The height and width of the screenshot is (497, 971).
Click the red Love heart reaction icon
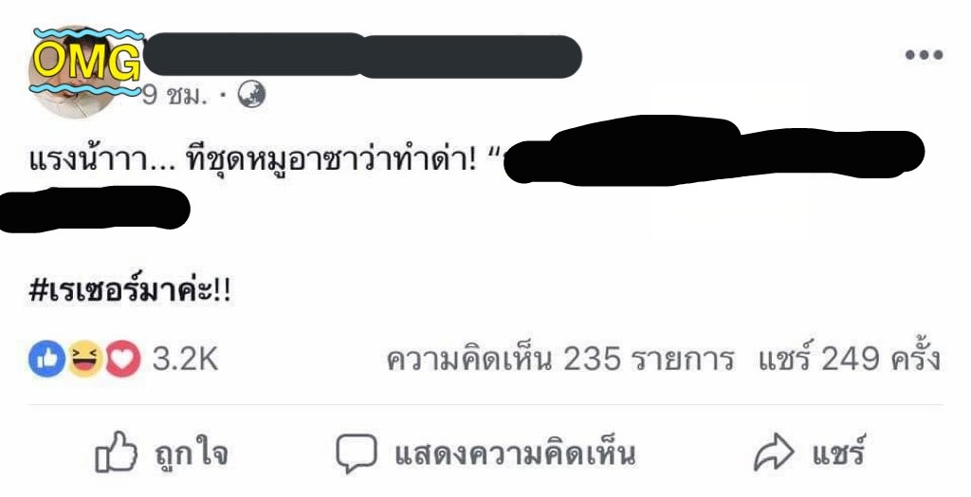122,359
